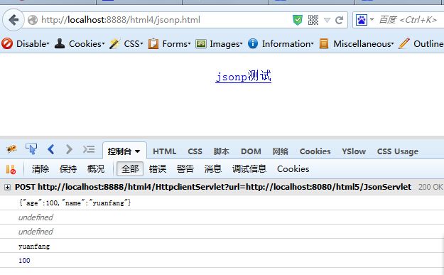The image size is (444, 275).
Task: Click the green shield security icon
Action: click(298, 20)
